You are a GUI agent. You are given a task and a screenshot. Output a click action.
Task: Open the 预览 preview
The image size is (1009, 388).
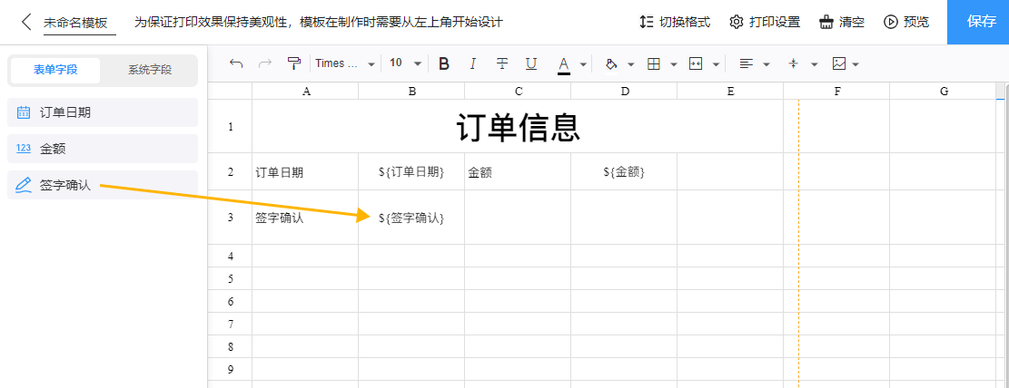(x=906, y=22)
